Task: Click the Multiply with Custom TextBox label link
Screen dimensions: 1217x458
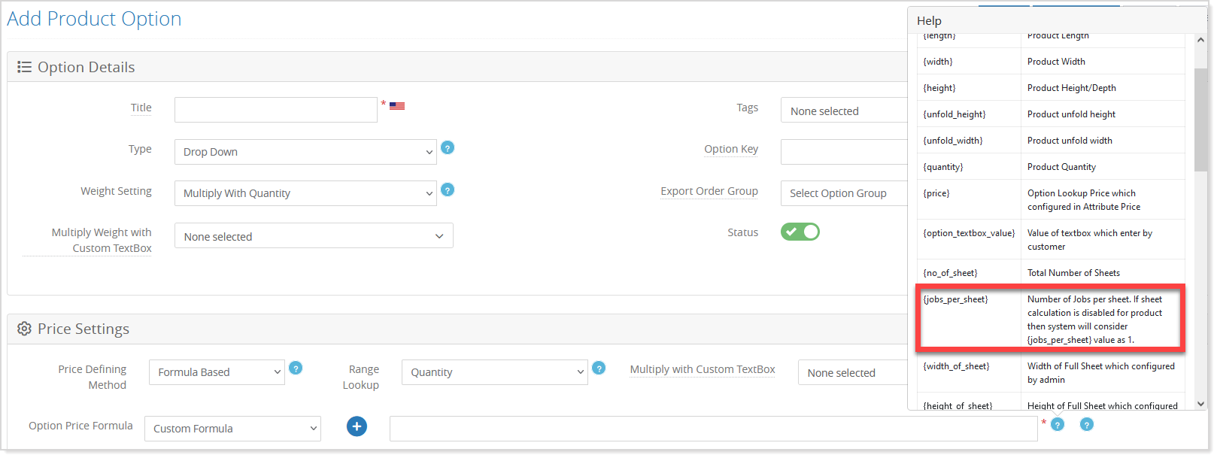Action: point(702,369)
